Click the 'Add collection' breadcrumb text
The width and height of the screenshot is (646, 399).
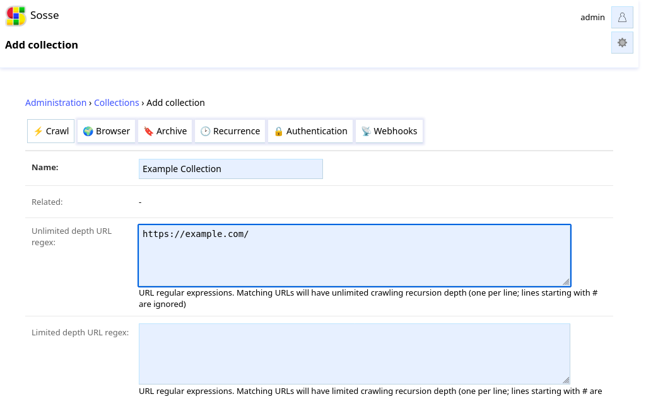(x=175, y=103)
